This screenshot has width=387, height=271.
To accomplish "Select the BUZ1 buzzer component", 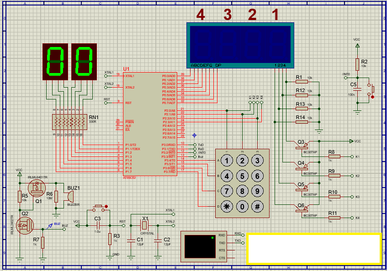I will [x=70, y=196].
